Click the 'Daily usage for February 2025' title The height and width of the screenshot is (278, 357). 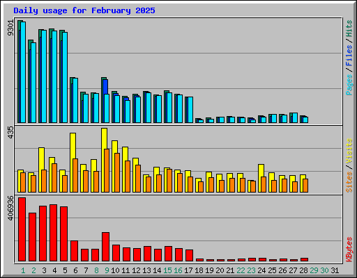click(x=84, y=10)
